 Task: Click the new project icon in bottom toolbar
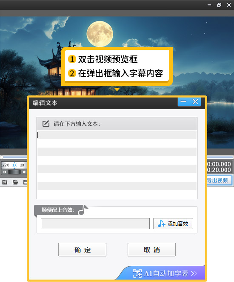click(5, 182)
